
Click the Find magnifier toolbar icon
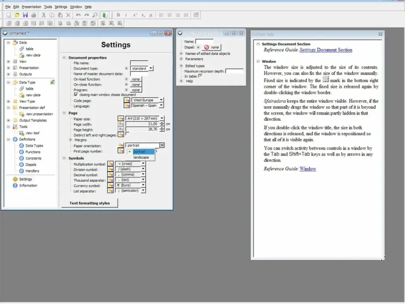pyautogui.click(x=95, y=15)
